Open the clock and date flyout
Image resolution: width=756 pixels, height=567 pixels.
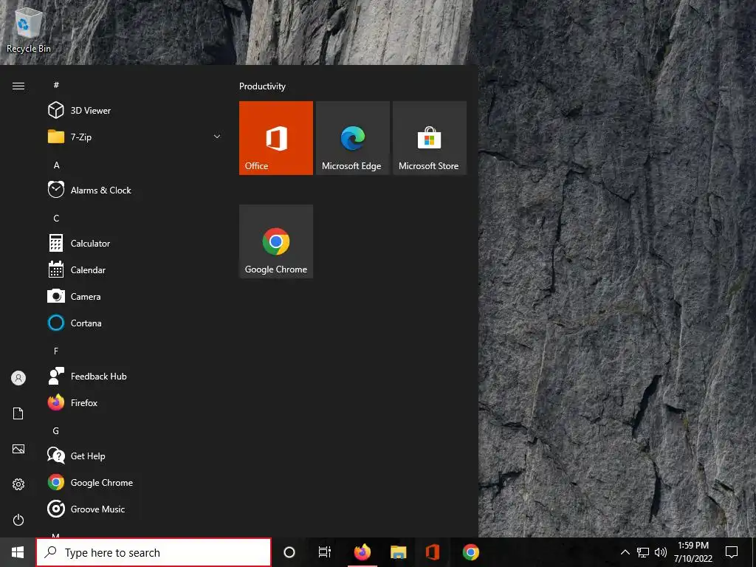(693, 552)
